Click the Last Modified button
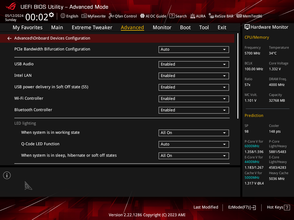This screenshot has height=220, width=294. click(206, 207)
